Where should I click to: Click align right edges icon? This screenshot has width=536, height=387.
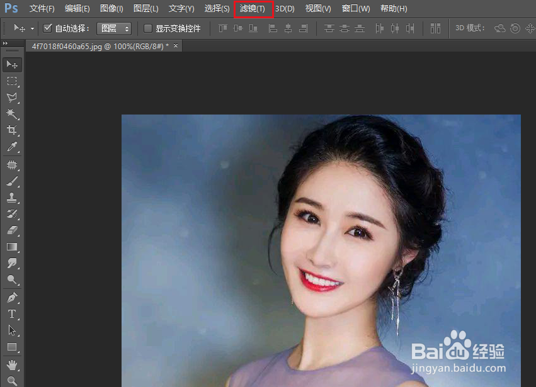pyautogui.click(x=303, y=28)
